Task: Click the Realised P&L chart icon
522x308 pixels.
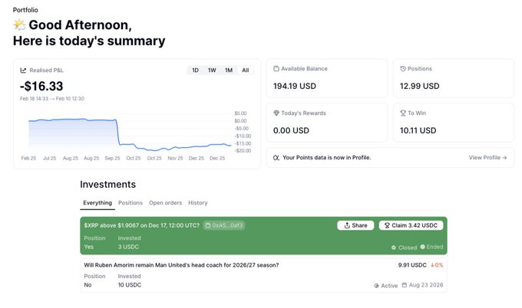Action: tap(24, 70)
